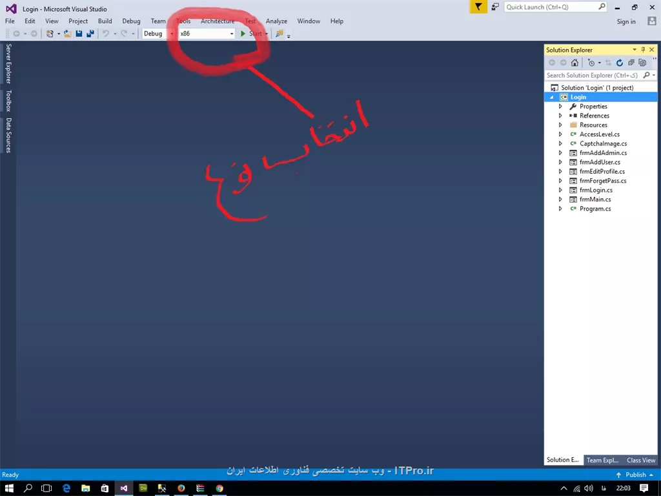Open the Data Sources side tab
This screenshot has height=496, width=661.
coord(8,136)
